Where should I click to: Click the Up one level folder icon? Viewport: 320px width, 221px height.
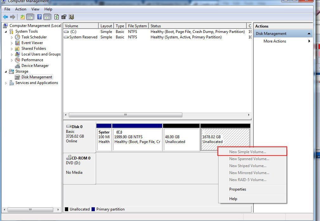pyautogui.click(x=23, y=17)
